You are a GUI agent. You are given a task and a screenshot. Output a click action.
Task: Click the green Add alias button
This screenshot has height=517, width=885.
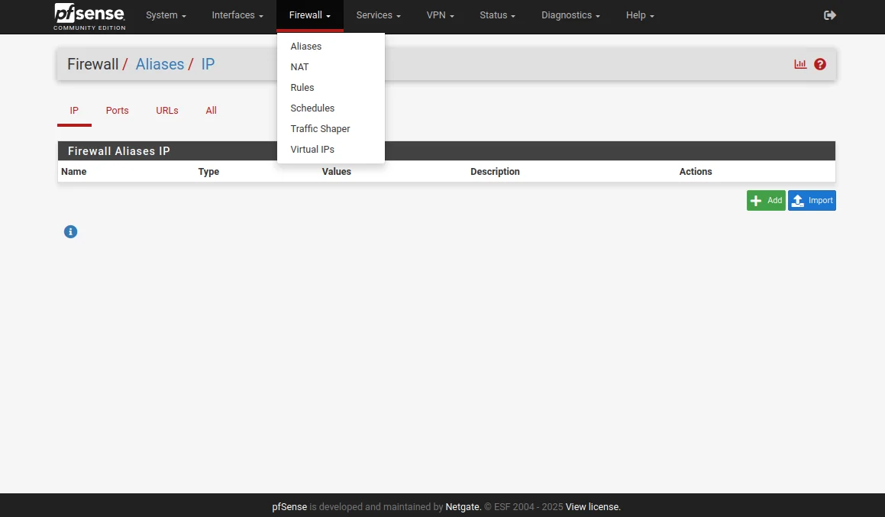pos(766,200)
